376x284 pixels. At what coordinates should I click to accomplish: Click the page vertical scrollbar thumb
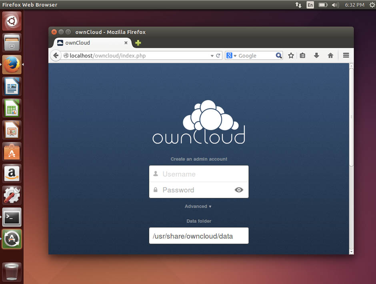click(x=351, y=117)
